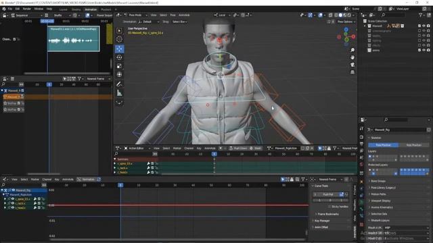
Task: Click the pan view hand icon
Action: (352, 57)
